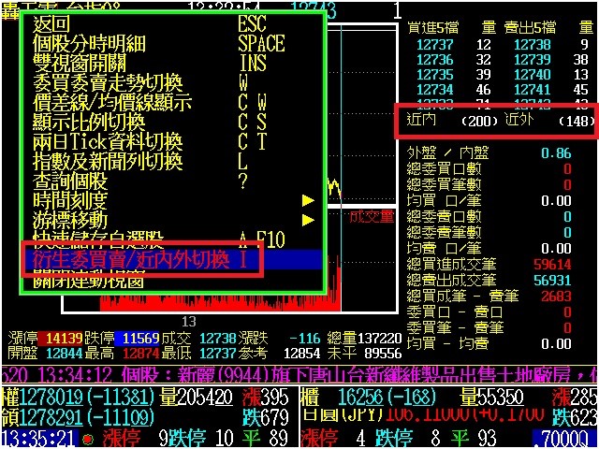This screenshot has height=449, width=599.
Task: Click highlighted 衍生委買賣/近內外切換 entry
Action: pos(140,259)
